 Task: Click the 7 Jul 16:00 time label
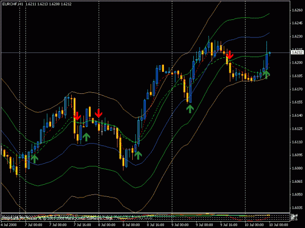coord(82,225)
